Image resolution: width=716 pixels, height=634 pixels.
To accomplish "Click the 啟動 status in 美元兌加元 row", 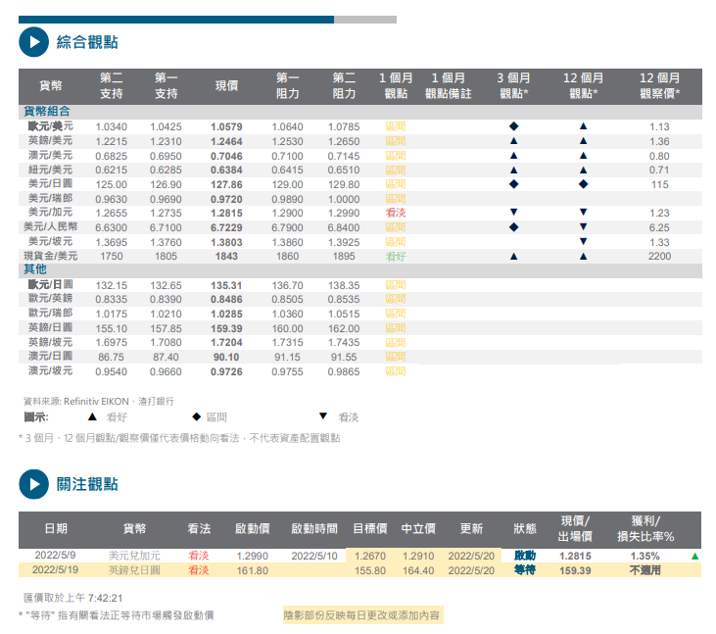I will (525, 556).
